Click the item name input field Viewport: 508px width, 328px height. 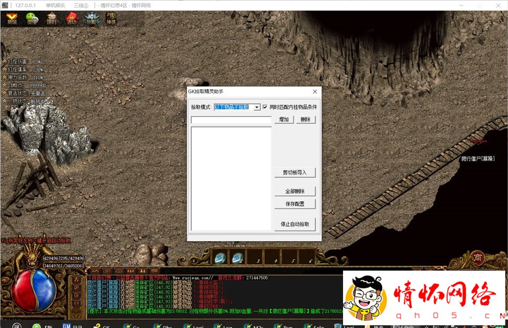point(231,120)
